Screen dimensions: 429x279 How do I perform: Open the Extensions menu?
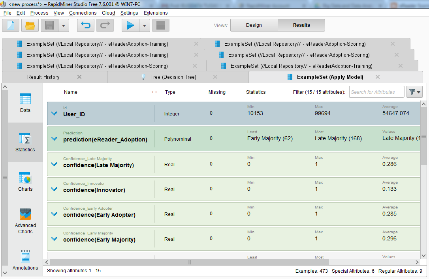[x=155, y=13]
